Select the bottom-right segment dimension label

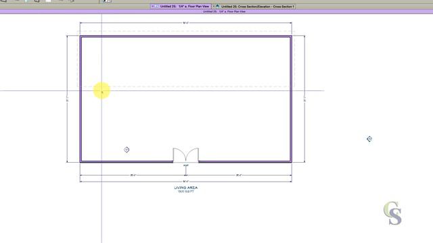click(239, 175)
